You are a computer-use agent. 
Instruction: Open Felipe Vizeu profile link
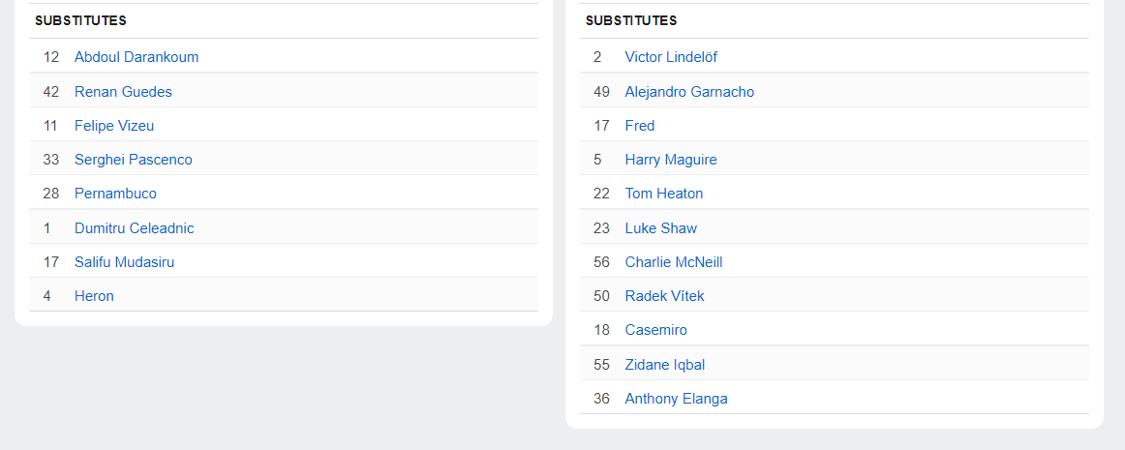coord(114,126)
